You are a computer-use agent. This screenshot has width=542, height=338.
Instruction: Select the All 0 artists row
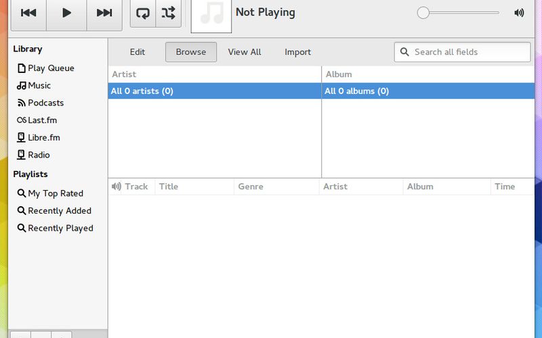point(215,91)
